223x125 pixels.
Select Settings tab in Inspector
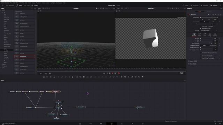tap(215, 35)
